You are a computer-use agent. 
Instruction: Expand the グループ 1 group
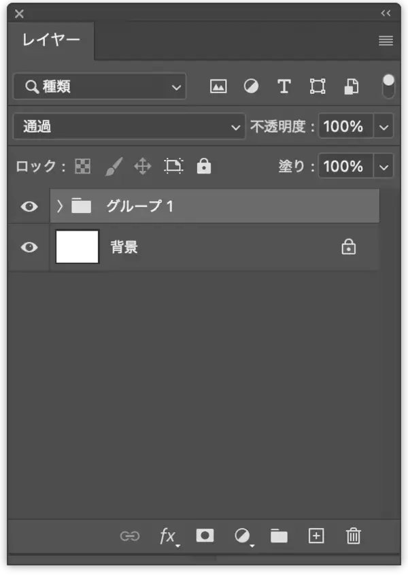[60, 206]
